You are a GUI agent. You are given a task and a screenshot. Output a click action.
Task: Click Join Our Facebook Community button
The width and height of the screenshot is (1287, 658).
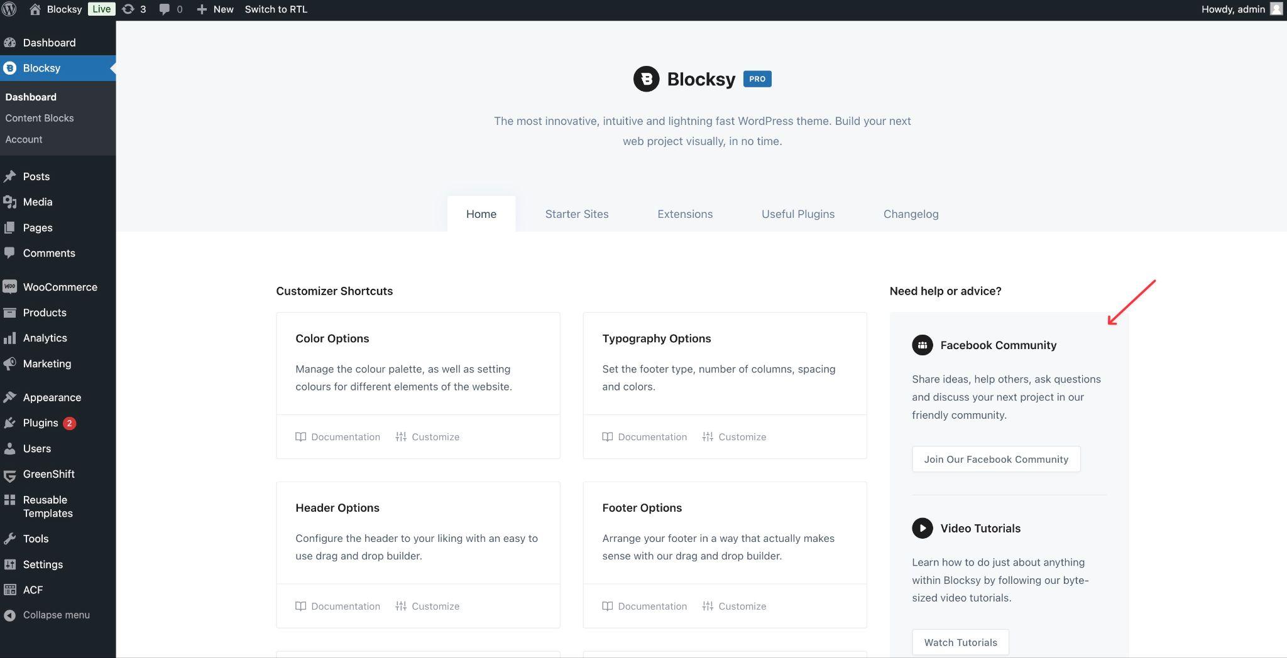tap(996, 460)
